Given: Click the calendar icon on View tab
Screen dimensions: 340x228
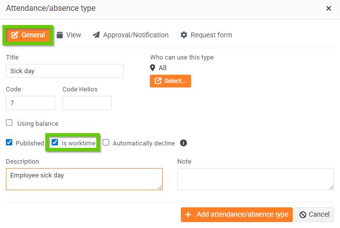Looking at the screenshot, I should [x=60, y=35].
